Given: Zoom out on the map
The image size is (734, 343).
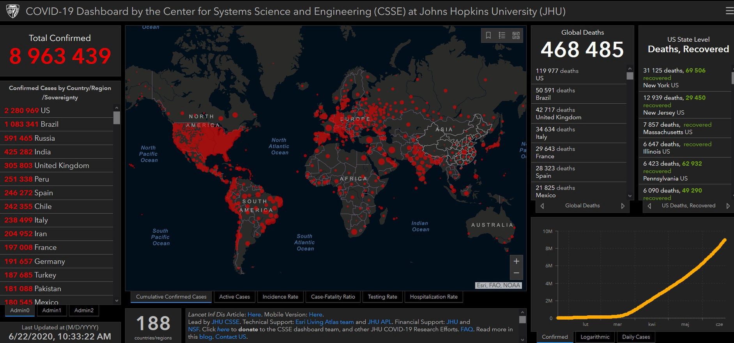Looking at the screenshot, I should [x=516, y=273].
